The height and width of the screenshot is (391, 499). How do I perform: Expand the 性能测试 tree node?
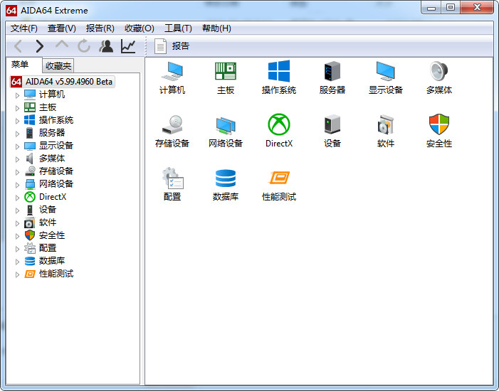click(x=17, y=274)
